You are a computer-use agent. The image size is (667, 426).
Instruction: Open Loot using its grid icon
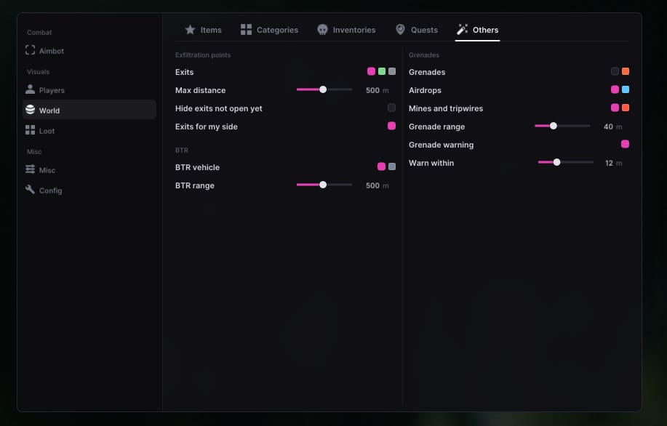(x=31, y=130)
